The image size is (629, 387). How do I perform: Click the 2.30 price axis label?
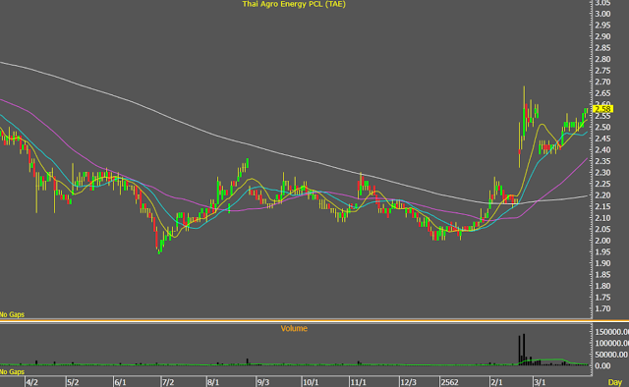click(x=602, y=173)
